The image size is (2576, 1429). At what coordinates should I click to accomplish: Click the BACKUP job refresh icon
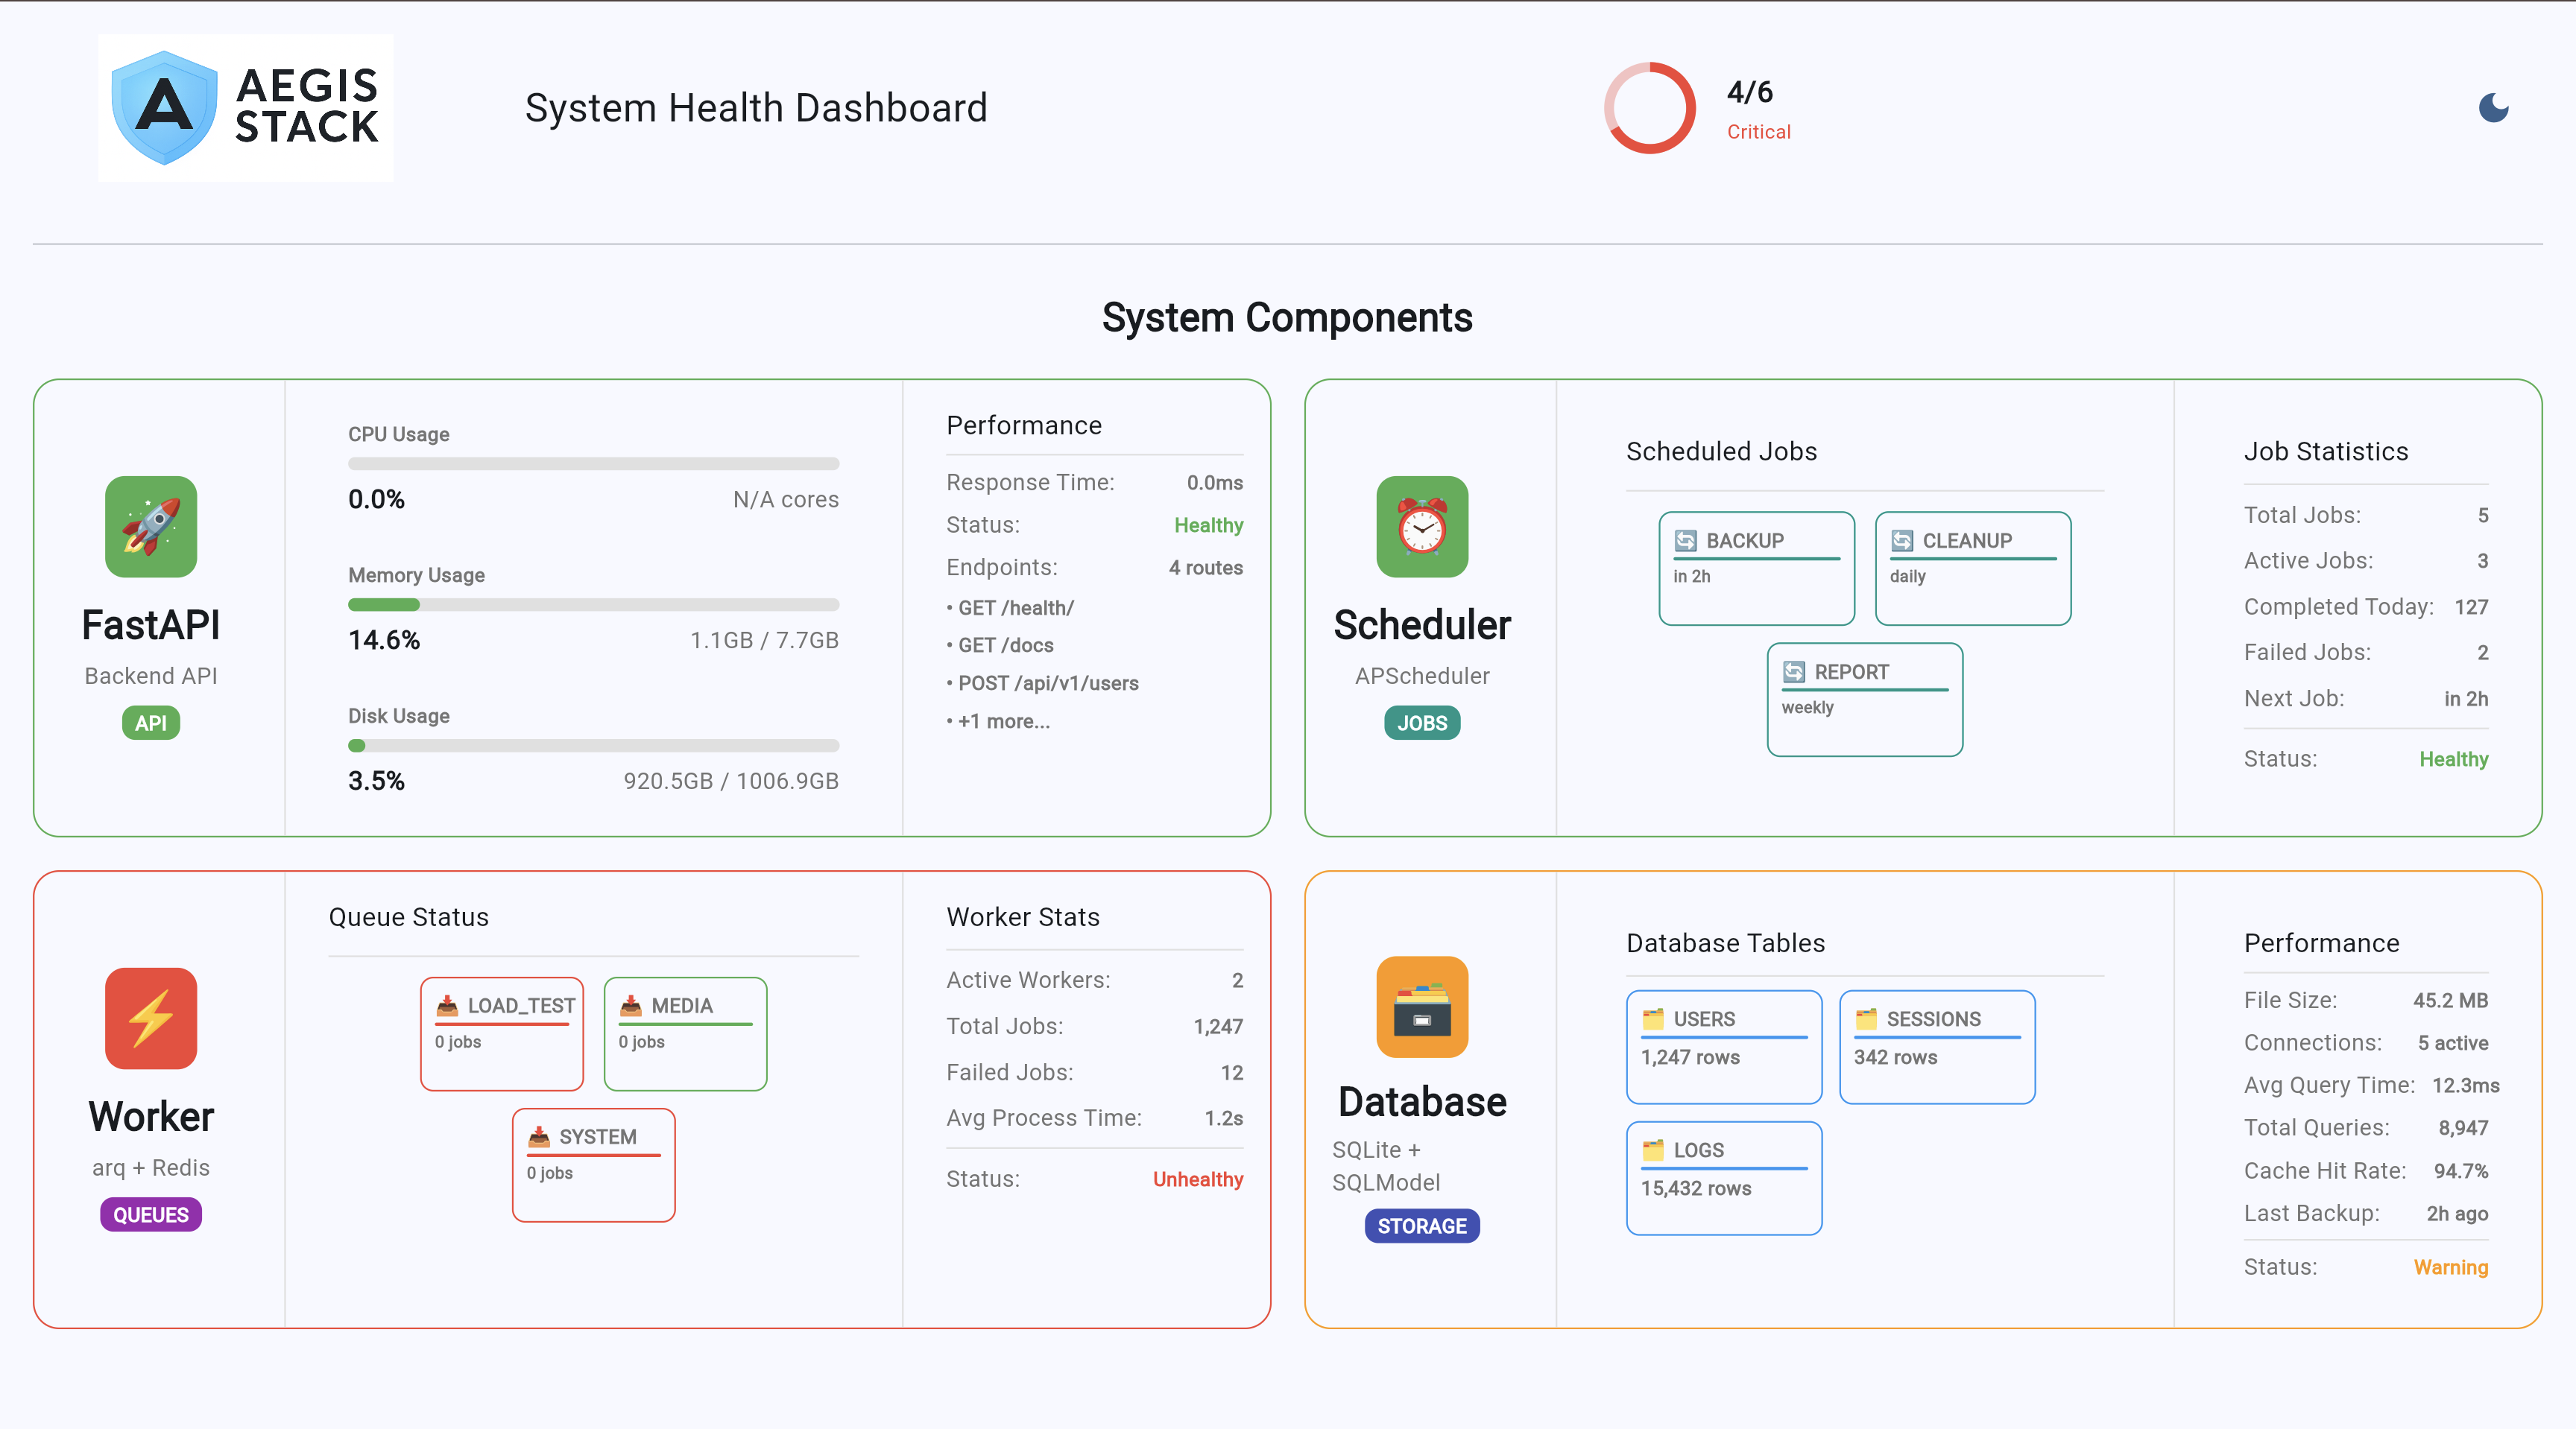click(1685, 541)
